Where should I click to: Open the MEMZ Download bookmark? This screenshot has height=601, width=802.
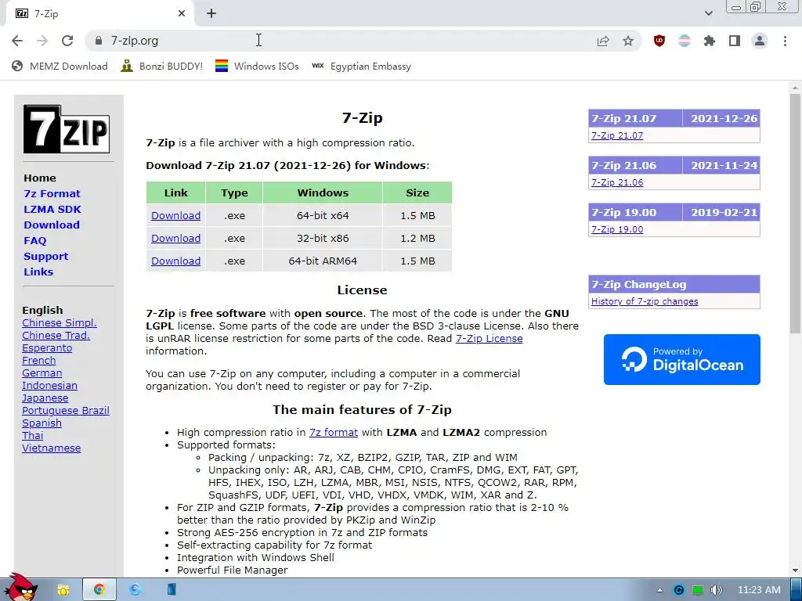(x=60, y=66)
